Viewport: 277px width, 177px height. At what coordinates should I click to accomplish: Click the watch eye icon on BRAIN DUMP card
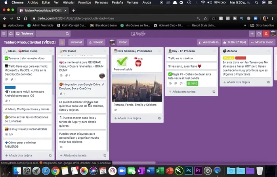(x=61, y=75)
